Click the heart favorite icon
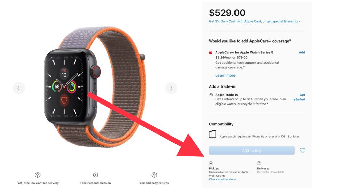 coord(303,151)
